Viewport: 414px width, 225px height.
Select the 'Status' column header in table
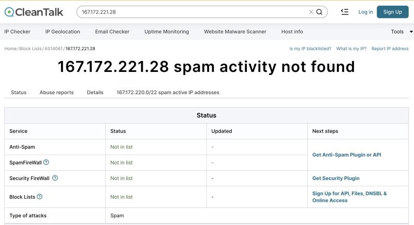(118, 131)
